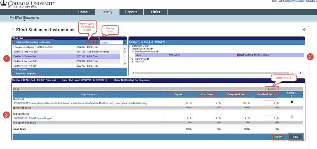This screenshot has height=149, width=317.
Task: Check Certify box for Total Columbia Support
Action: 291,116
